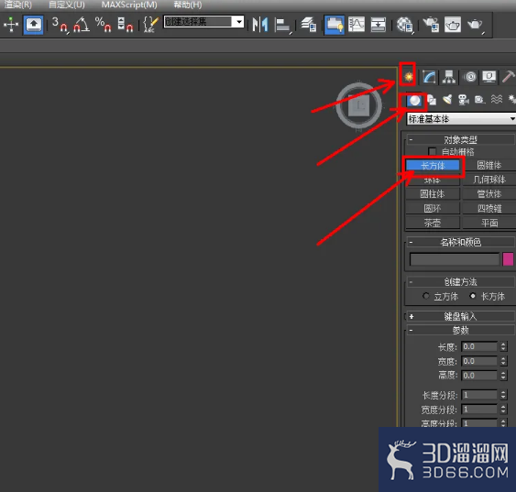Select the Geometry category sphere icon
The image size is (516, 492).
point(414,100)
